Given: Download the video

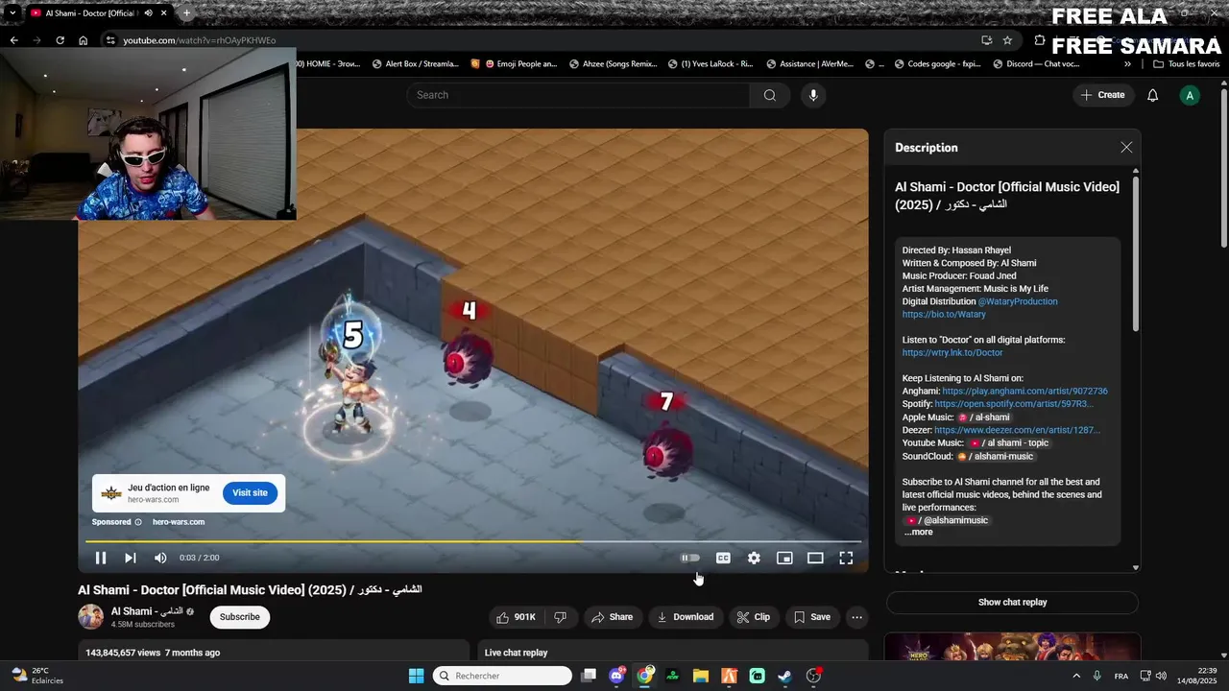Looking at the screenshot, I should pyautogui.click(x=686, y=617).
